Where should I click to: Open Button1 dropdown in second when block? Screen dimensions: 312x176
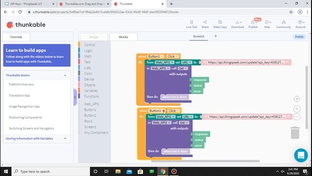point(157,111)
